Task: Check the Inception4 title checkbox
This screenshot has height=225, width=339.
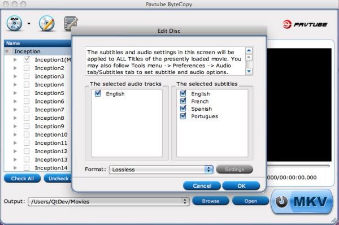Action: 27,84
